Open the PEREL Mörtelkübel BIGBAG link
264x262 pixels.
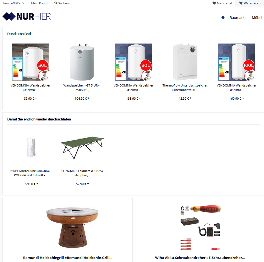[x=31, y=173]
